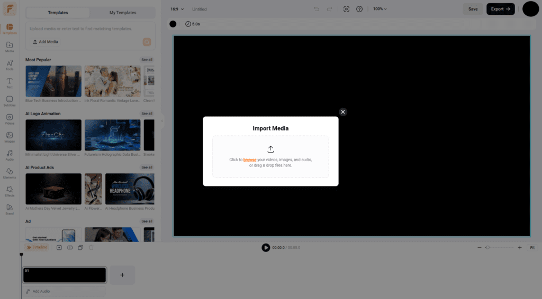Click the Add Media button
Screen dimensions: 542x299
46,42
